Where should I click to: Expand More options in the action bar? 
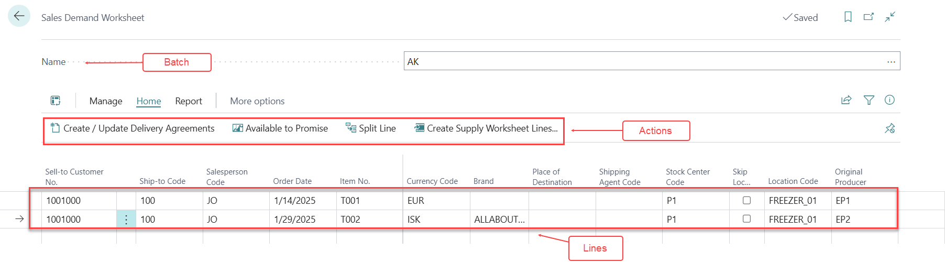coord(257,101)
